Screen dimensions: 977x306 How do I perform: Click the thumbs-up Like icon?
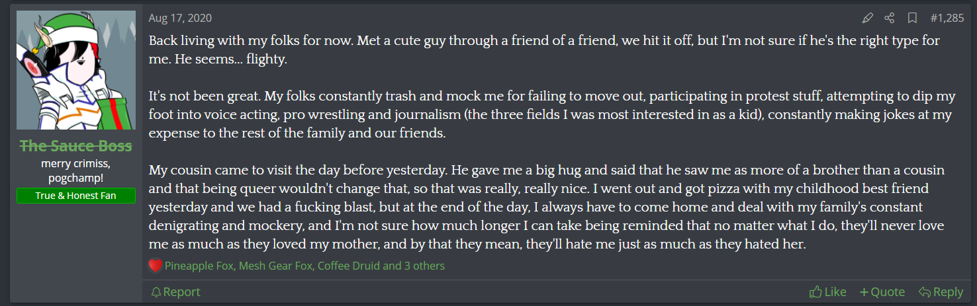click(815, 292)
